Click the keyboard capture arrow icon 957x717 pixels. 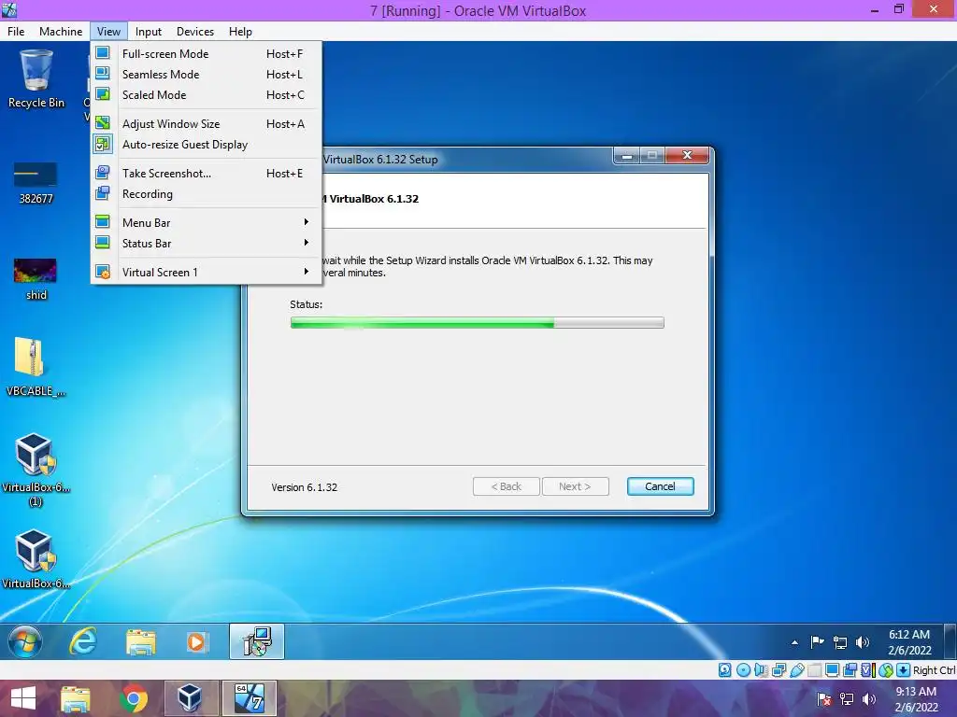(904, 670)
